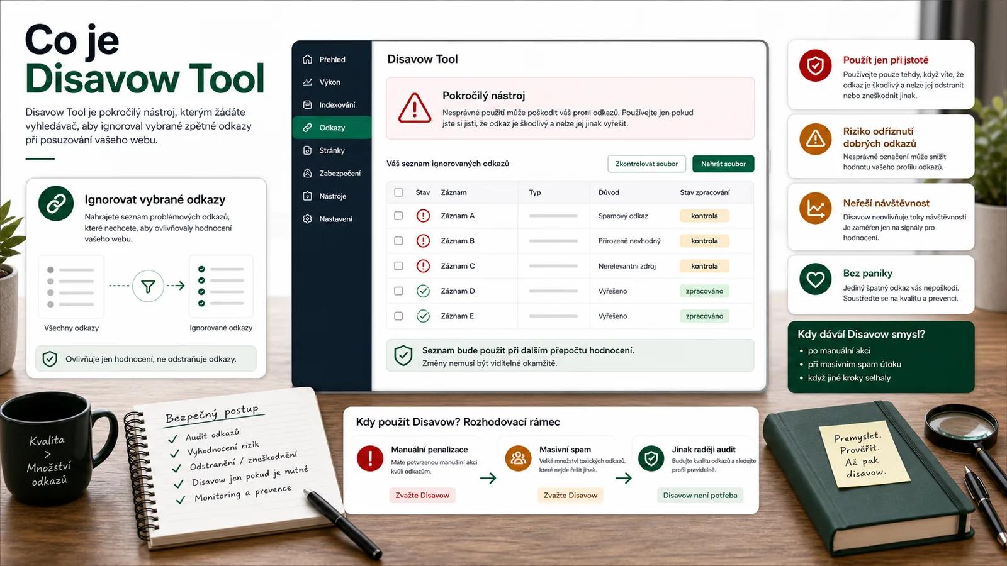Open the Indexování menu item
Screen dimensions: 1007x566
tap(332, 105)
